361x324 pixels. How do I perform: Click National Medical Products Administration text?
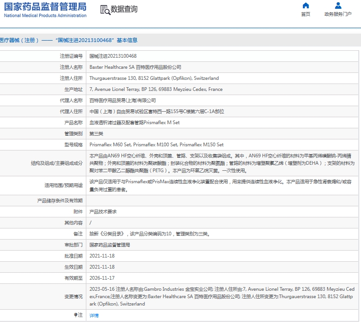(x=45, y=16)
